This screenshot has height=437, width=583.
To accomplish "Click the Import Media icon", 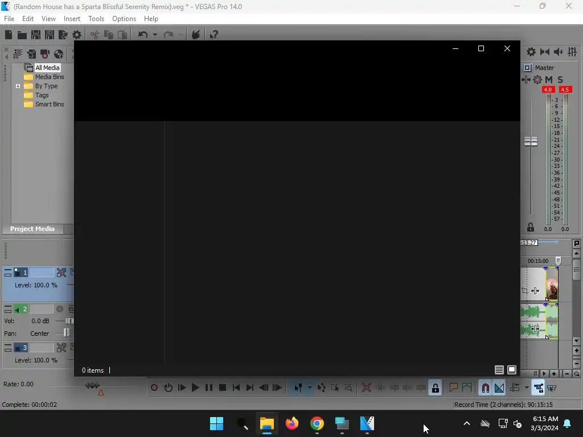I will pos(31,54).
